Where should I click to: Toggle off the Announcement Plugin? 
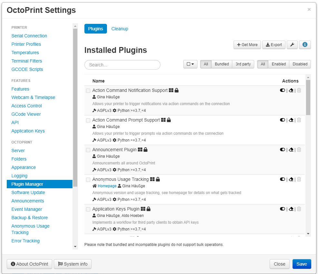(283, 150)
